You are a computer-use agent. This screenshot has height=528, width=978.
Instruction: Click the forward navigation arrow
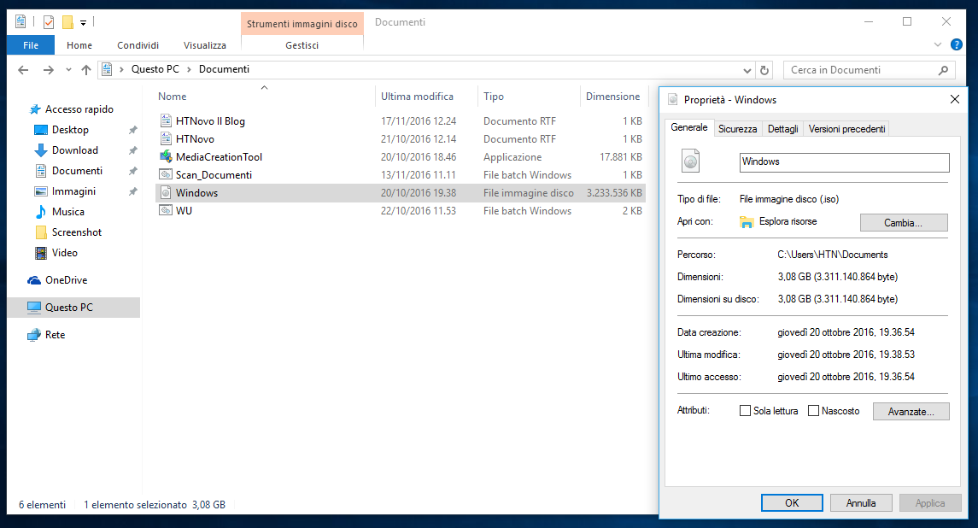pos(48,70)
